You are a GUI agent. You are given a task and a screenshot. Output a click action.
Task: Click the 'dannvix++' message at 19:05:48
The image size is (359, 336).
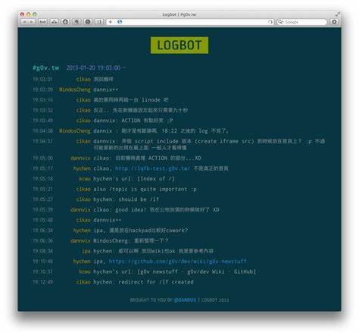coord(107,220)
